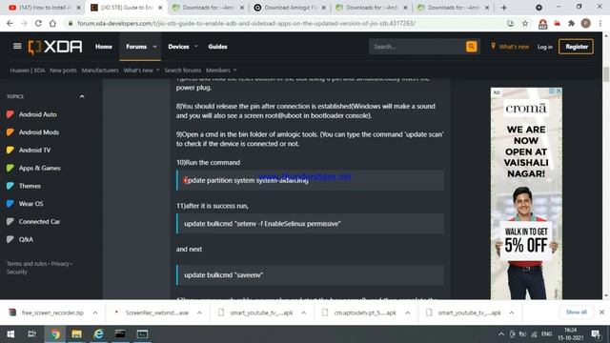Open the Guides nav item
This screenshot has width=610, height=343.
point(217,47)
